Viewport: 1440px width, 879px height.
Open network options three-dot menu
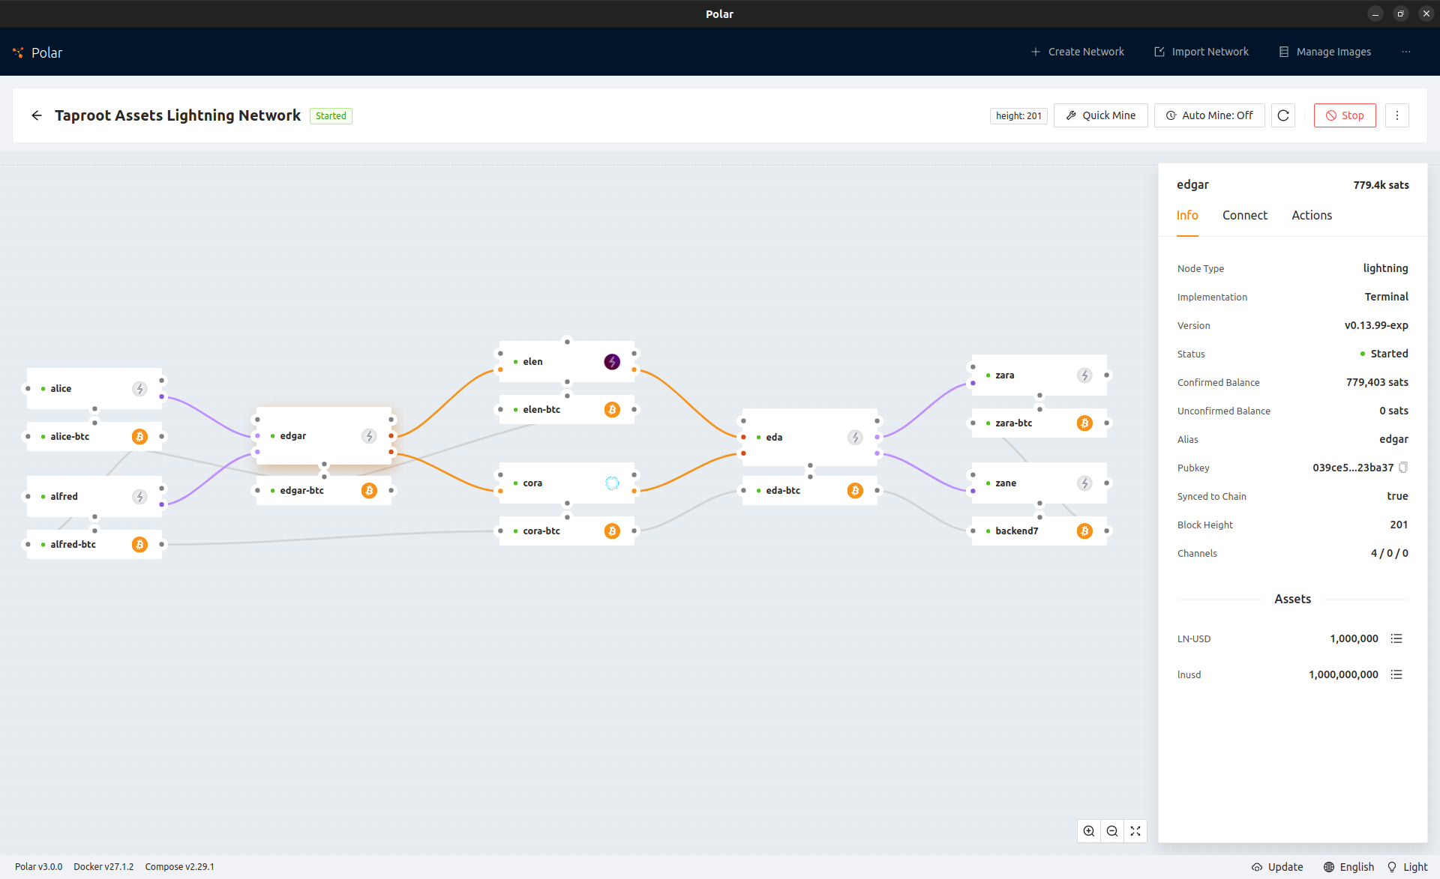click(1396, 115)
